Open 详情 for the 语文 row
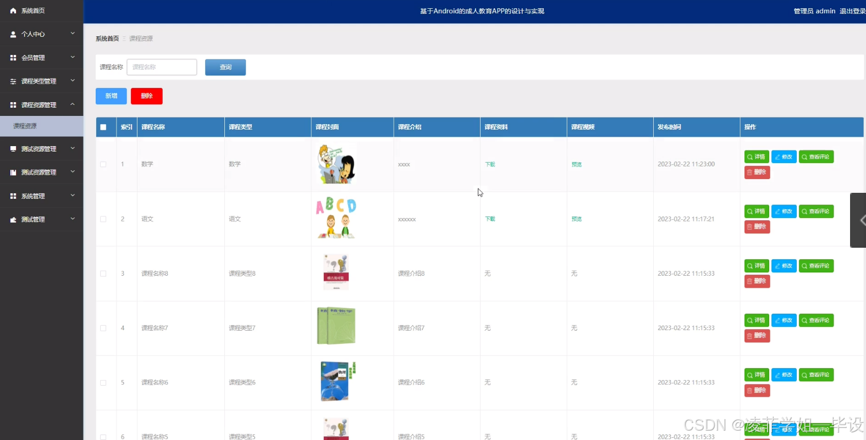Viewport: 866px width, 440px height. [x=757, y=211]
